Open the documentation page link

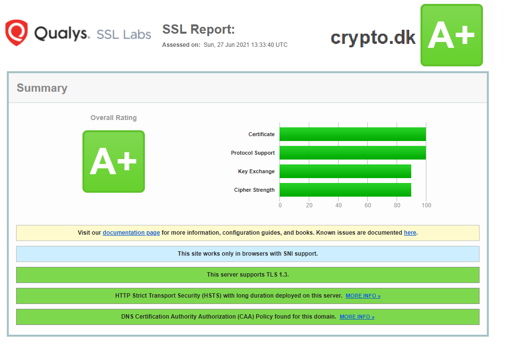tap(131, 233)
